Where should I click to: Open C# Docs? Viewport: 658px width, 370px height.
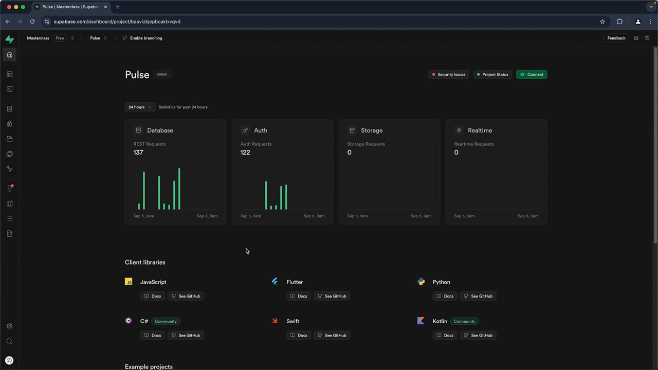153,335
